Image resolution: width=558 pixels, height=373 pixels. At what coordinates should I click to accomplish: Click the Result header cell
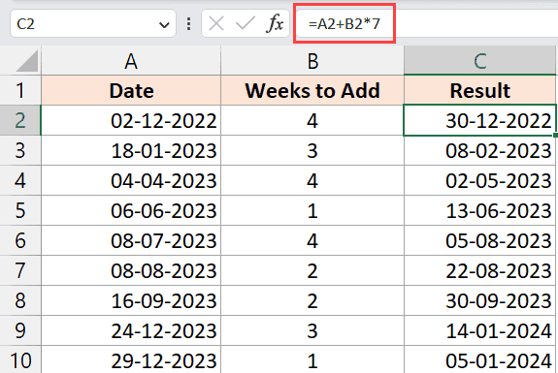tap(480, 90)
